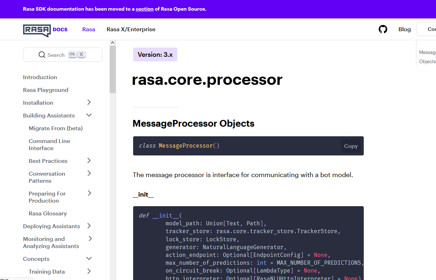Screen dimensions: 436x280
Task: Open Monitoring and Analyzing Assistants item
Action: [x=51, y=243]
